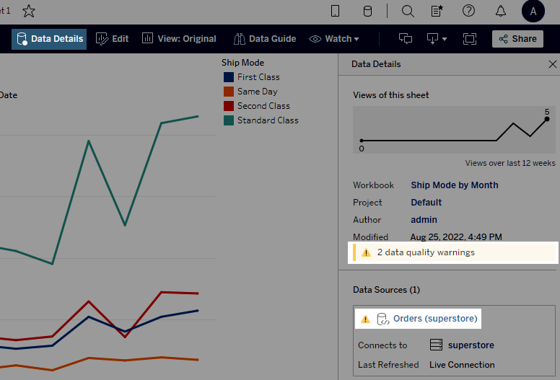560x380 pixels.
Task: Open device layout preview phone icon
Action: point(335,11)
